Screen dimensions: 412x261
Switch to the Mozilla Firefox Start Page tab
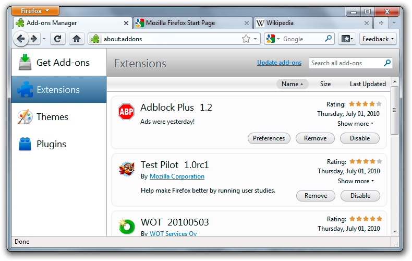[x=193, y=23]
